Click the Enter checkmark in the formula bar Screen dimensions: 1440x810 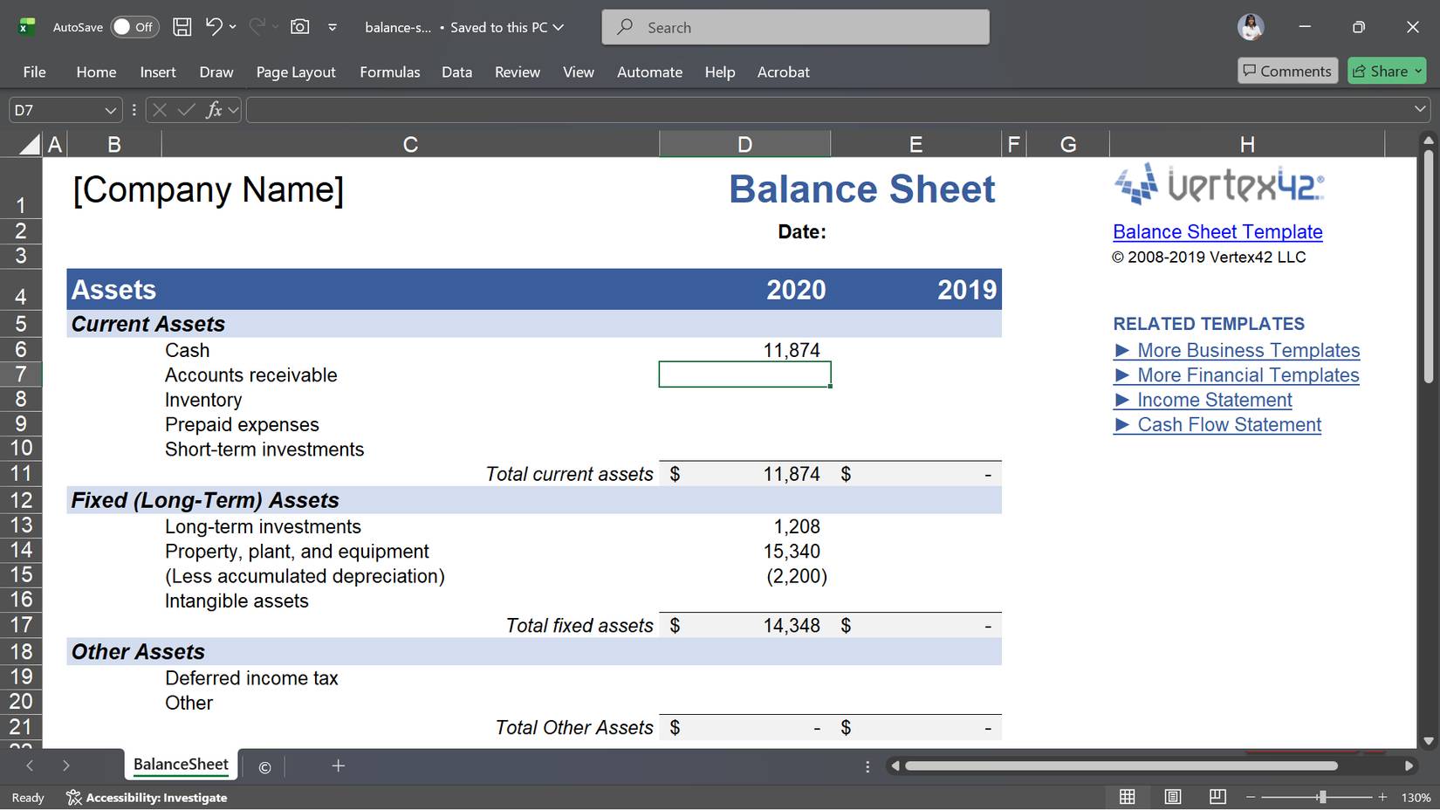coord(185,109)
